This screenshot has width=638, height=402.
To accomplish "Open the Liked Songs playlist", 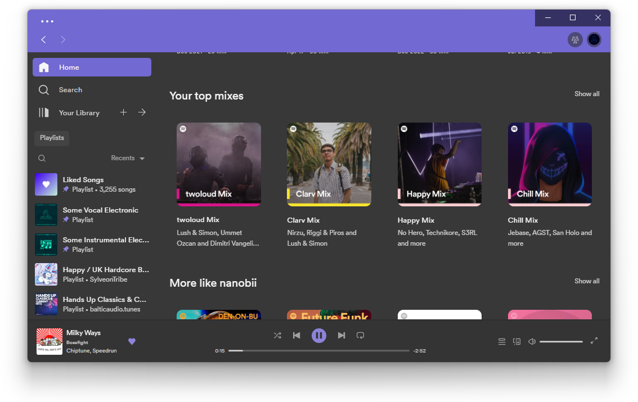I will [92, 184].
